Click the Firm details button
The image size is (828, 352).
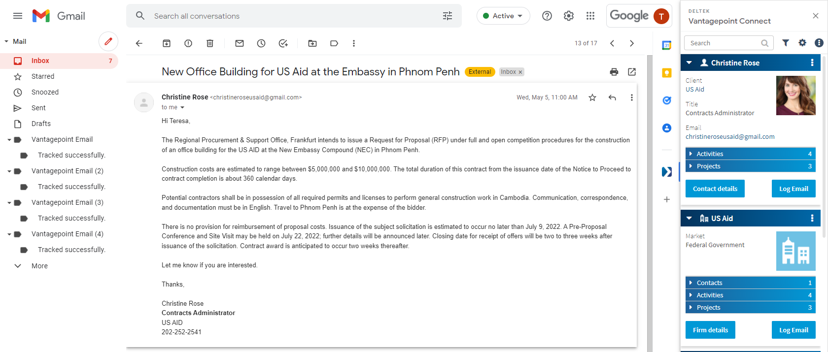pos(710,330)
